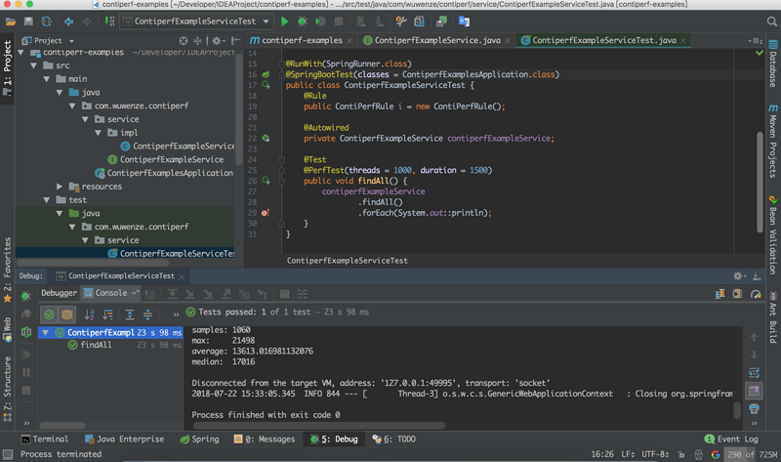
Task: Navigate back with the blue arrow
Action: click(x=68, y=21)
